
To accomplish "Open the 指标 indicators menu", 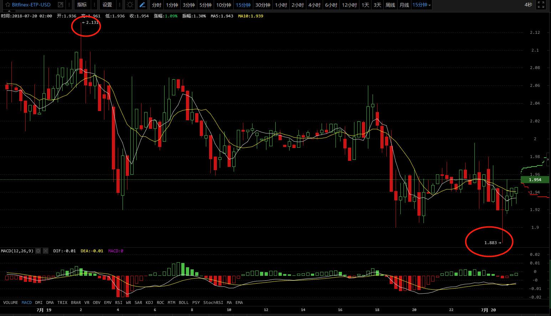I will tap(82, 5).
